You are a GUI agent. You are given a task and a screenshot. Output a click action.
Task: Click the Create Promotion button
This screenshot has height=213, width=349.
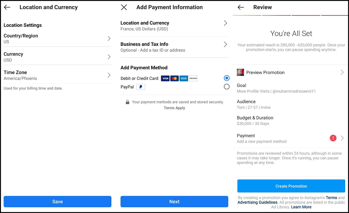(x=291, y=186)
